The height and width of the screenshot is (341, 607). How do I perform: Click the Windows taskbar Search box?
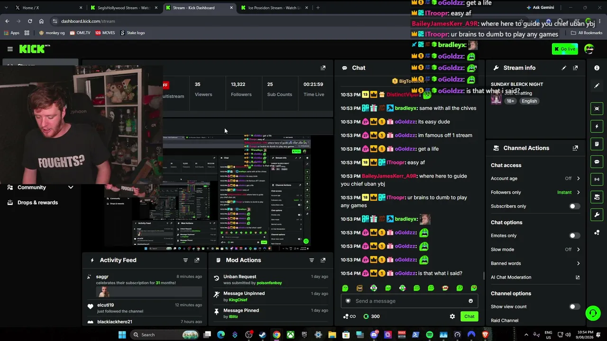[164, 335]
